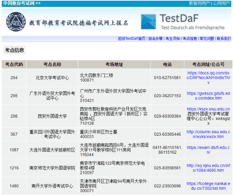
Task: Click 大连外国语大学旅顺校区 name cell
Action: click(52, 150)
